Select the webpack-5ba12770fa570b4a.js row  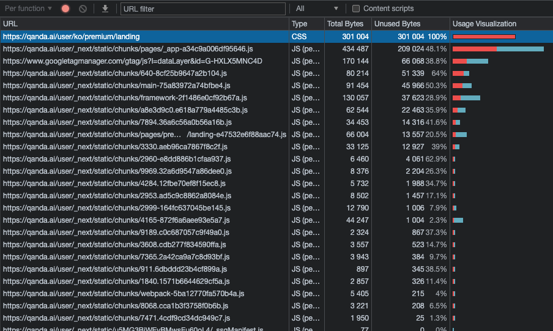point(276,294)
